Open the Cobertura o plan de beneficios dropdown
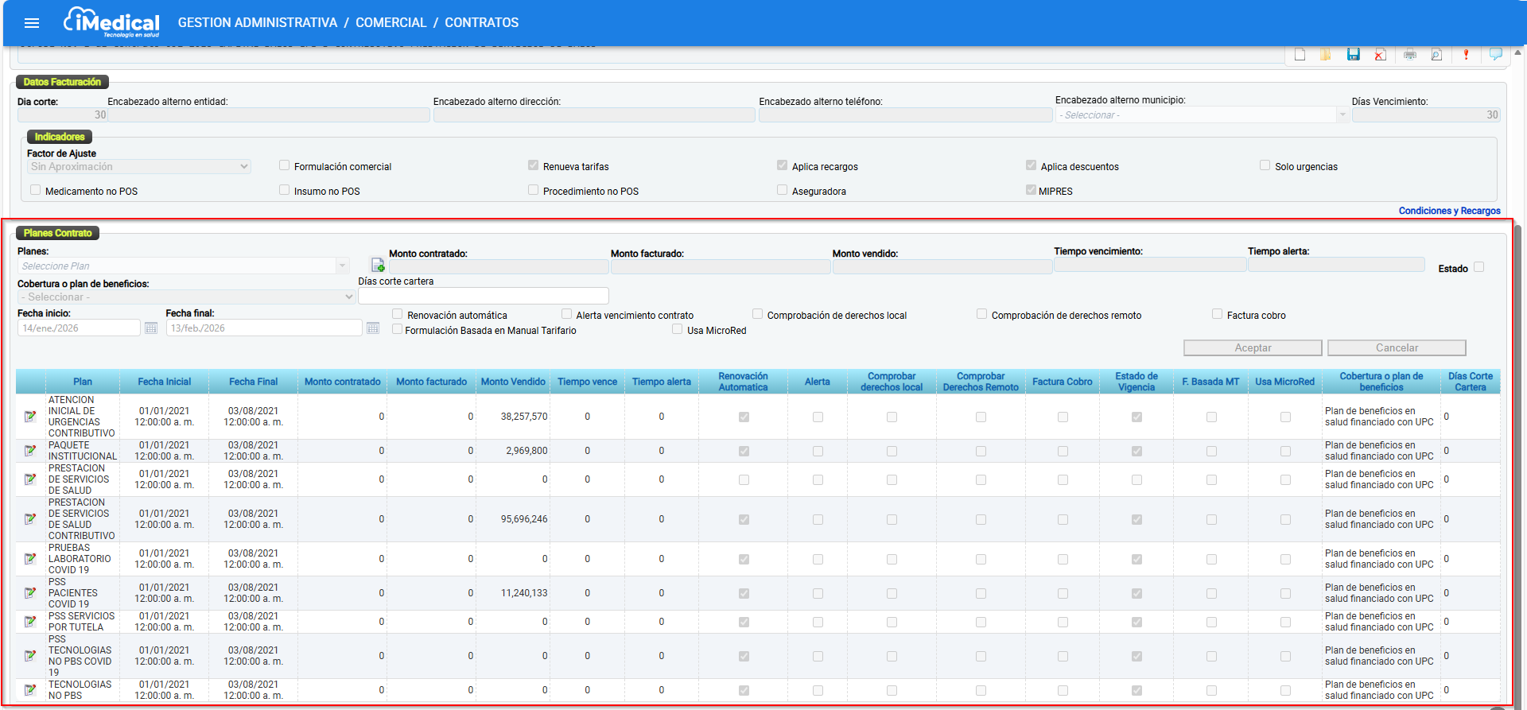1527x710 pixels. pyautogui.click(x=186, y=297)
